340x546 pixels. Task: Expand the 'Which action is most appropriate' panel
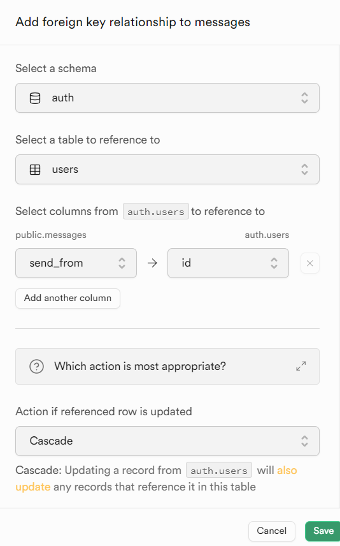tap(301, 366)
